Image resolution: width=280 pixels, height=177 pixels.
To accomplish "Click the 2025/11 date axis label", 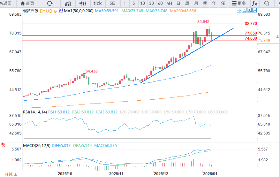I will (x=116, y=173).
